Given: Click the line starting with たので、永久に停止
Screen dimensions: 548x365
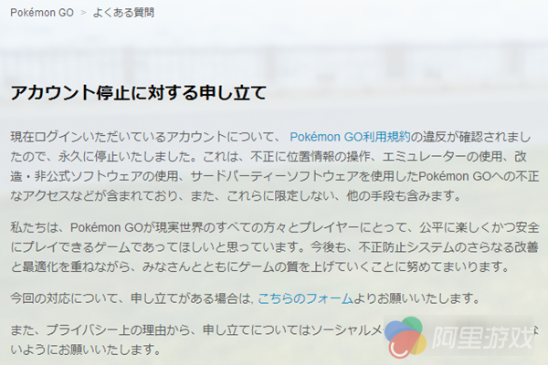Looking at the screenshot, I should coord(265,156).
